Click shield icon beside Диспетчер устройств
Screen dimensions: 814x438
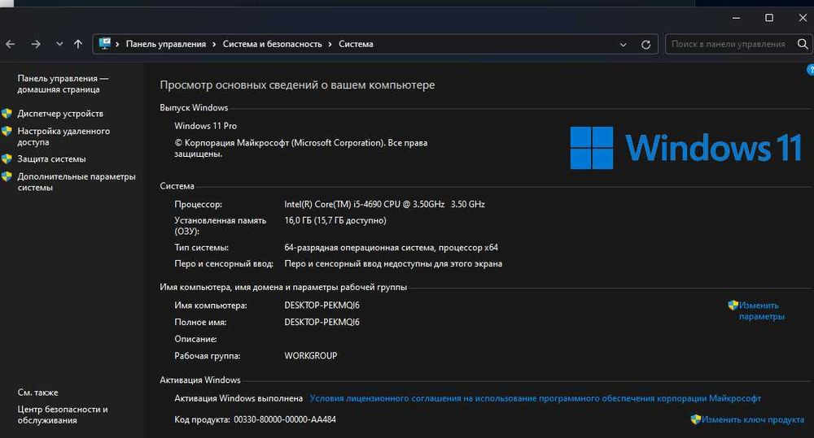click(7, 114)
